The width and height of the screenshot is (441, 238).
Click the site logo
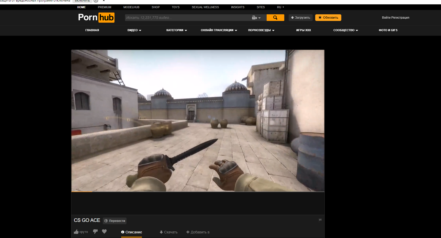click(96, 17)
